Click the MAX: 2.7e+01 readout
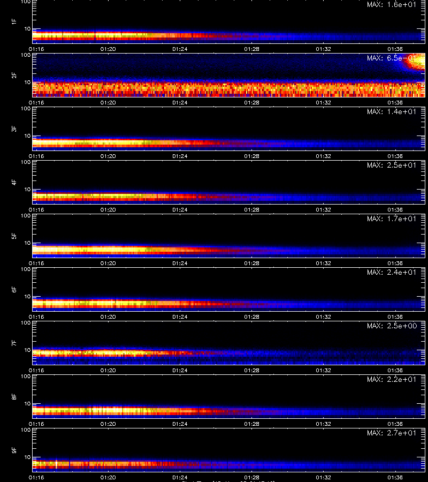The height and width of the screenshot is (482, 428). pos(392,433)
